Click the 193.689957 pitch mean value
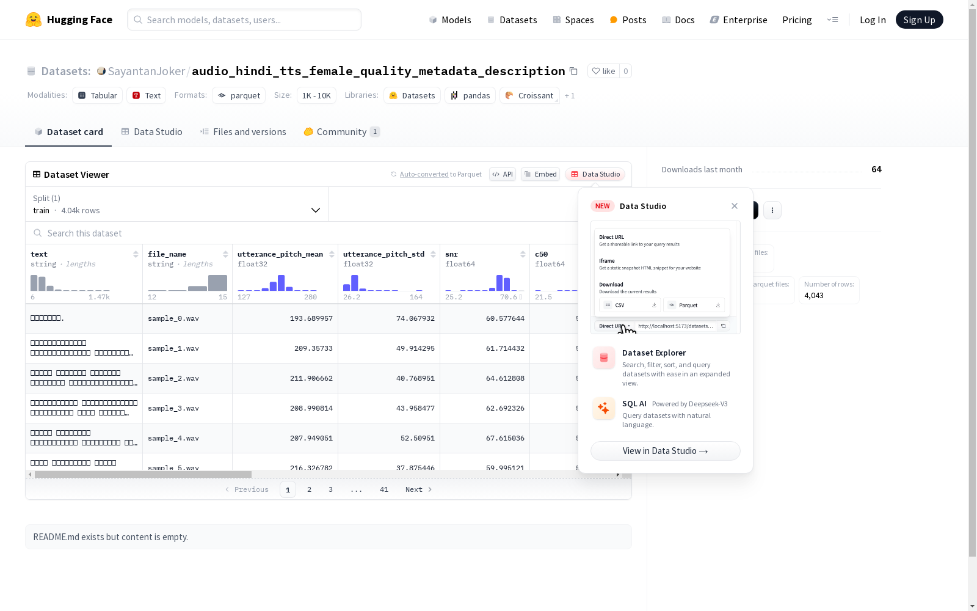Screen dimensions: 977x611 click(x=311, y=318)
